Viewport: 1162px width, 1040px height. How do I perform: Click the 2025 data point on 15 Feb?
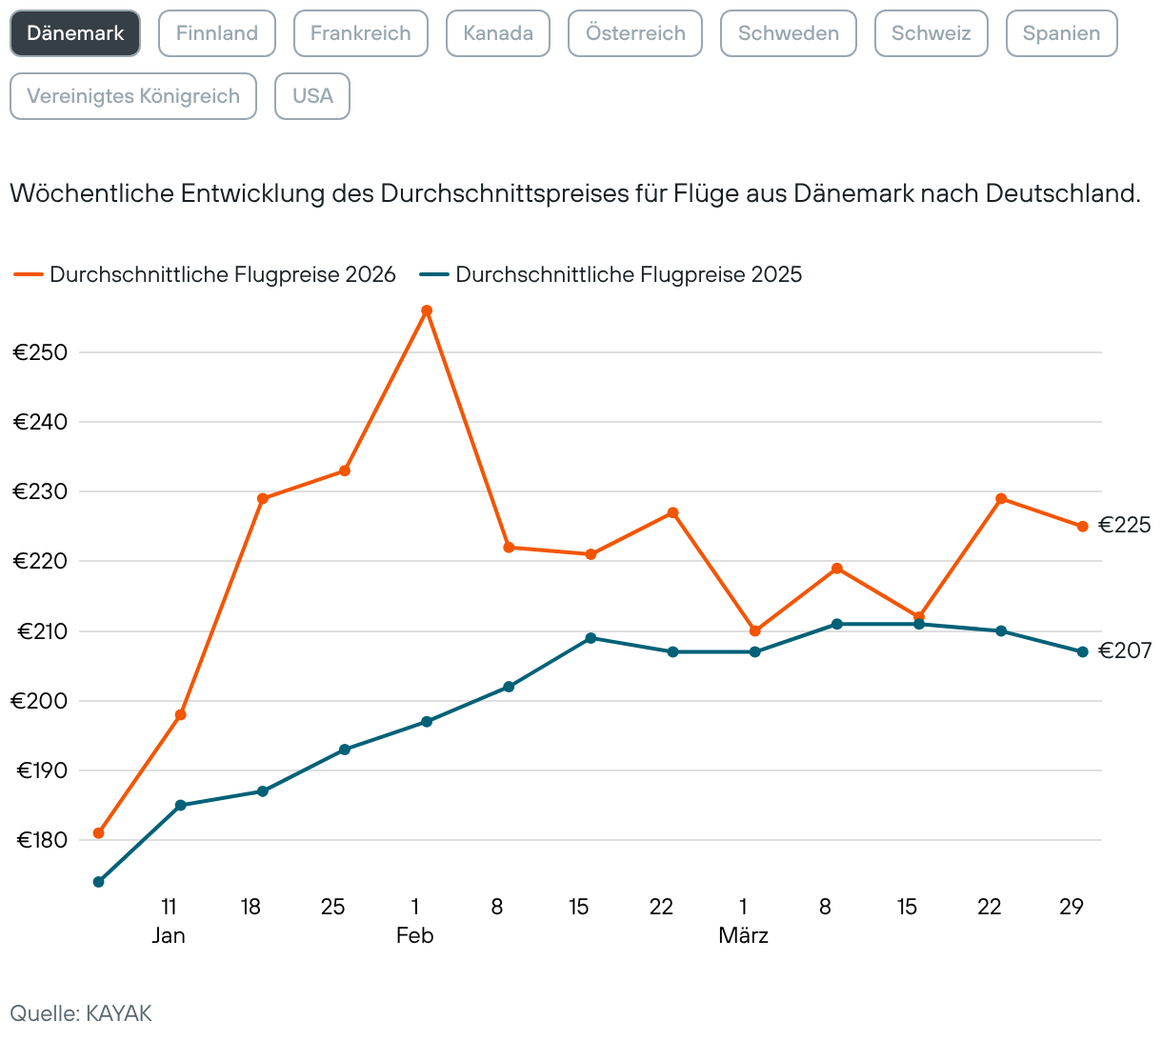click(591, 638)
